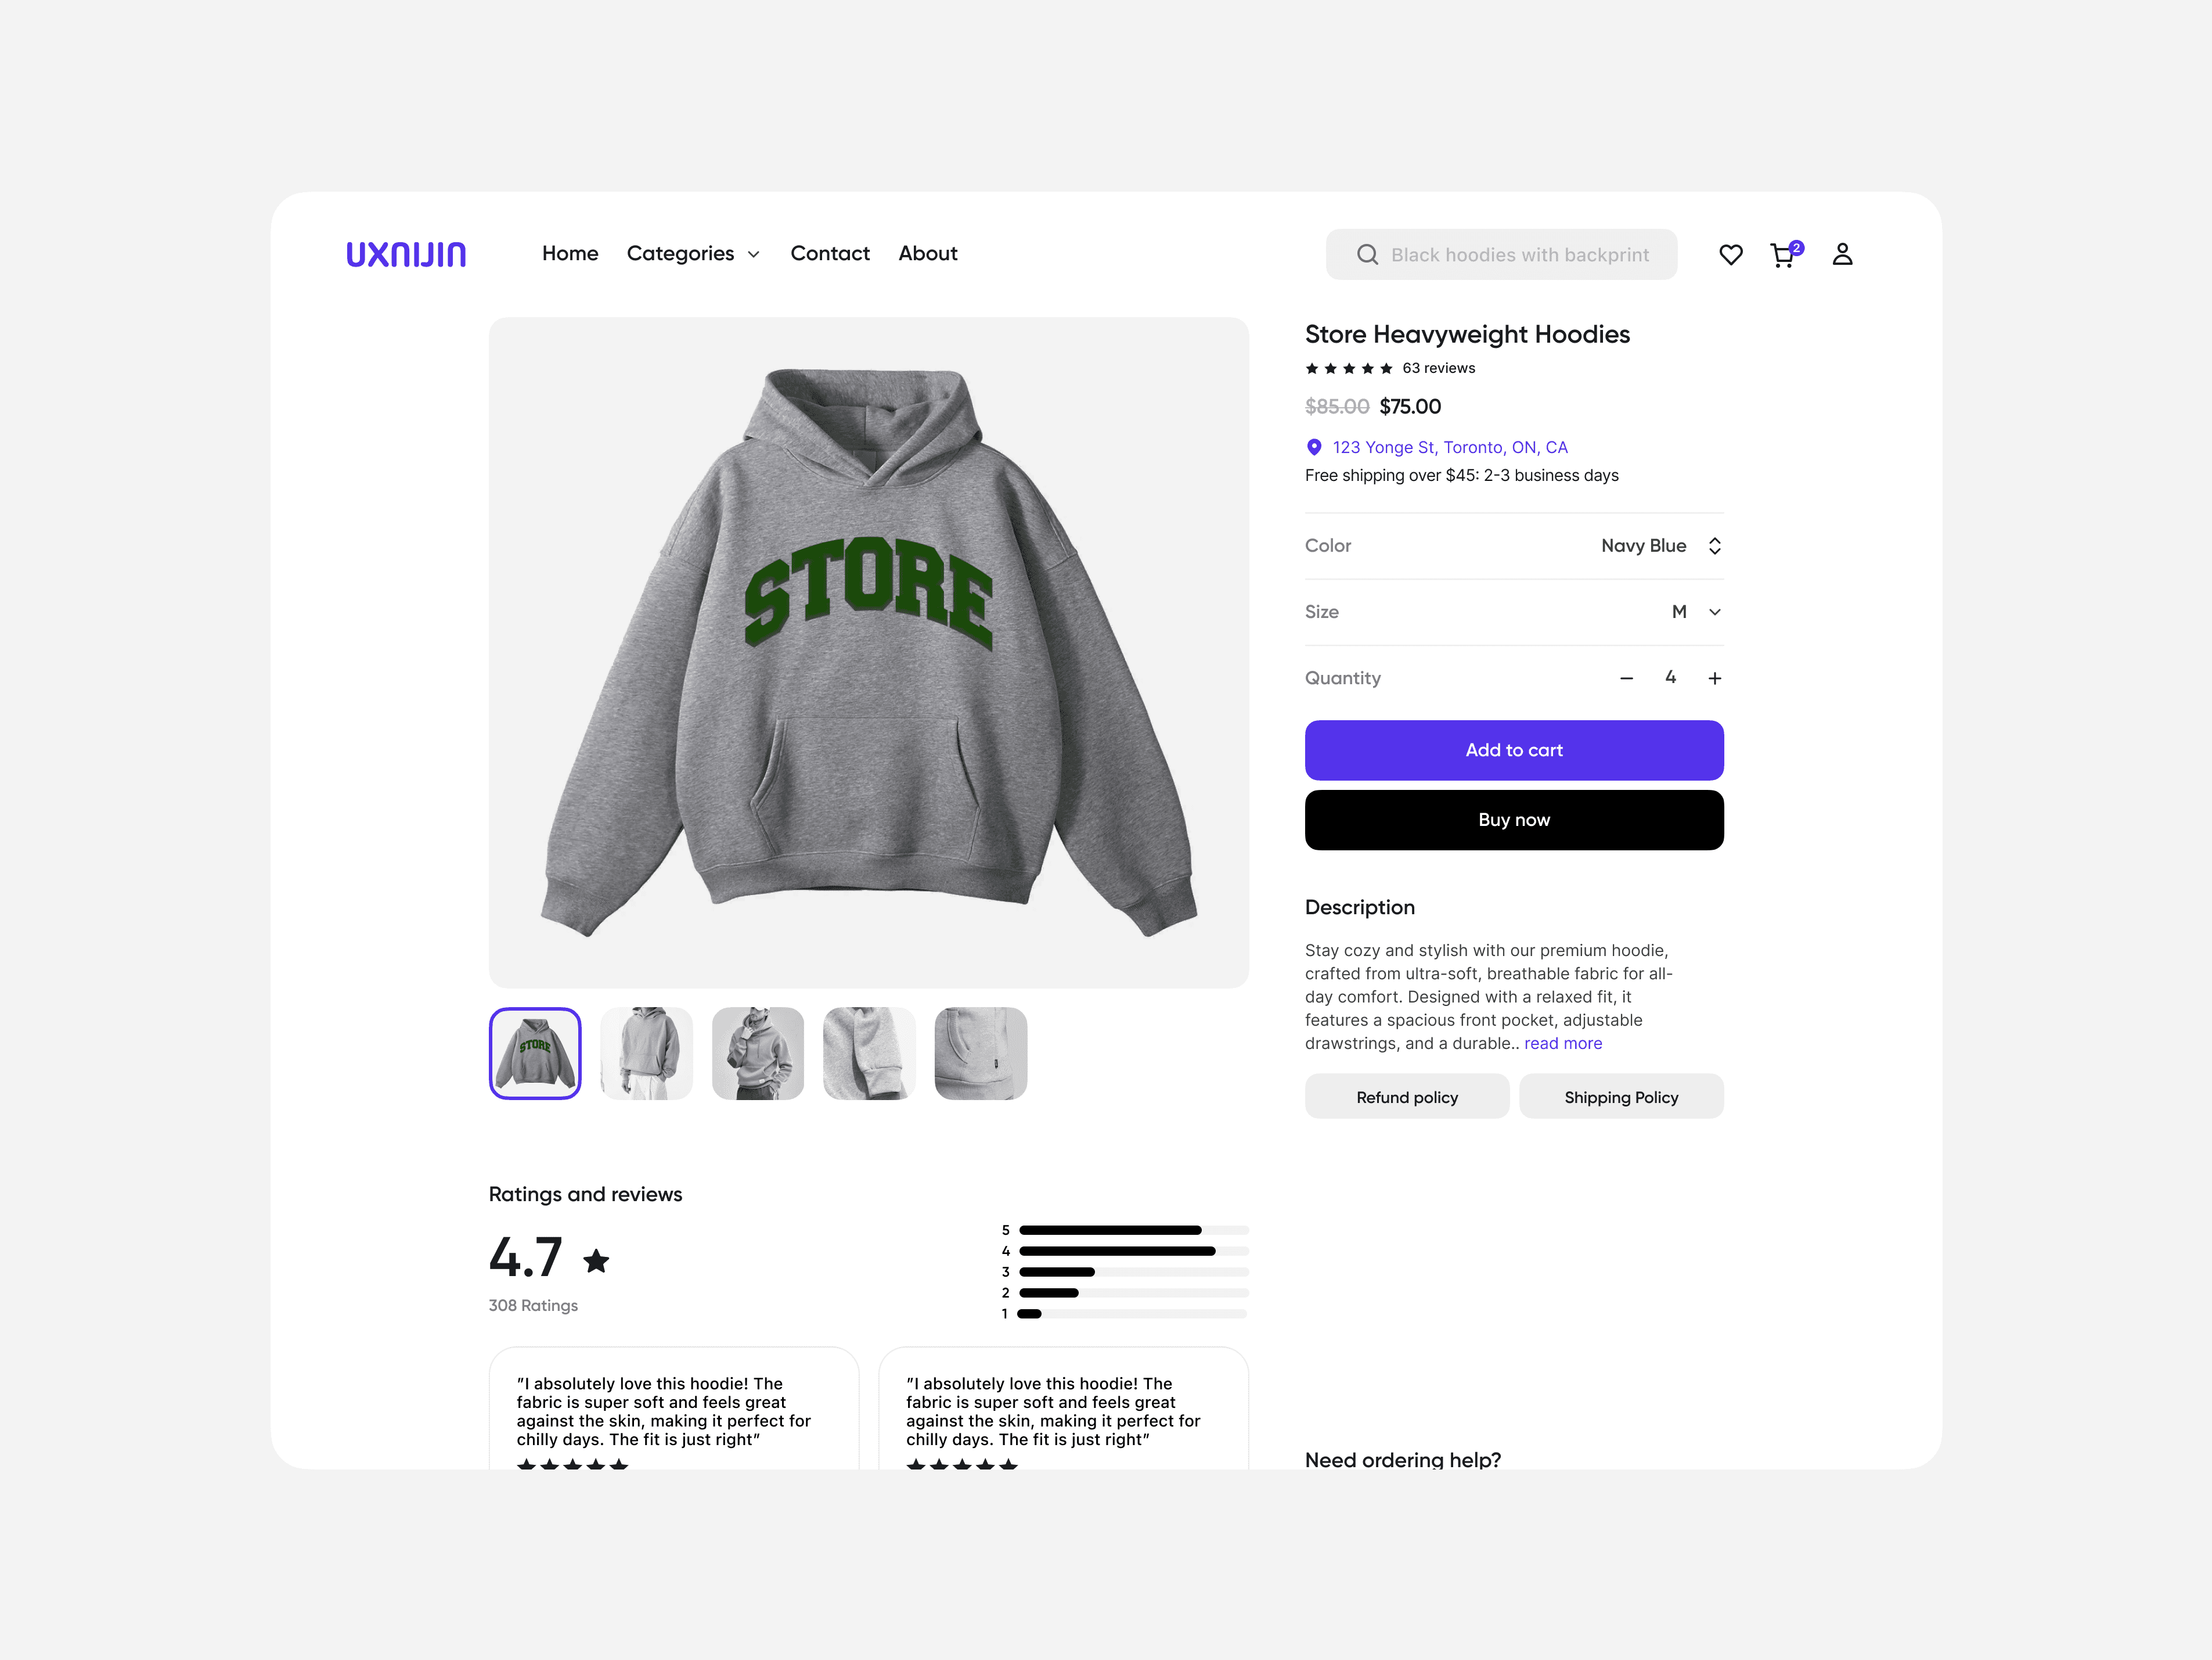
Task: Click the Buy now button
Action: point(1514,821)
